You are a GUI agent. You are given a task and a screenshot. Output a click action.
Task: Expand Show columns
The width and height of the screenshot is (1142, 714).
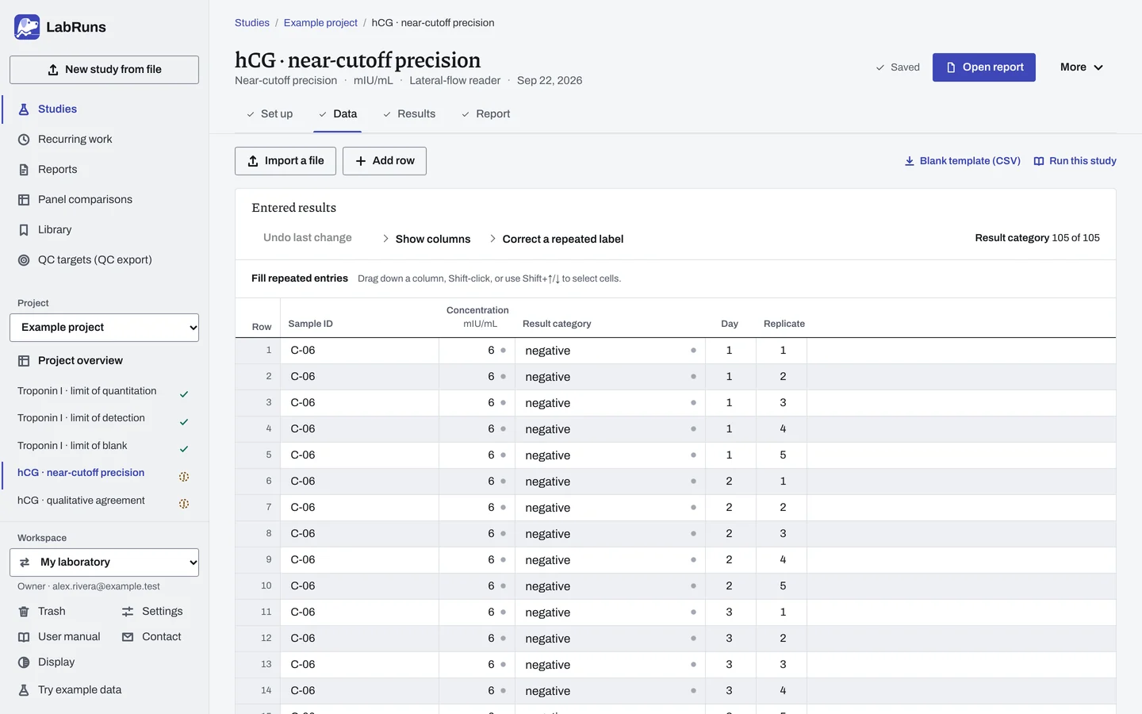tap(427, 239)
